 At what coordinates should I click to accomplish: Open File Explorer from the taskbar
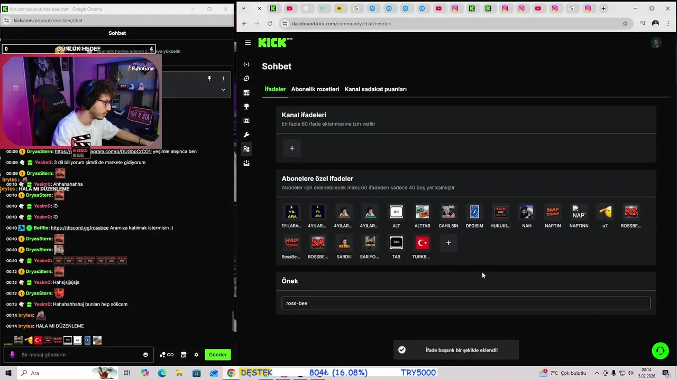click(179, 373)
